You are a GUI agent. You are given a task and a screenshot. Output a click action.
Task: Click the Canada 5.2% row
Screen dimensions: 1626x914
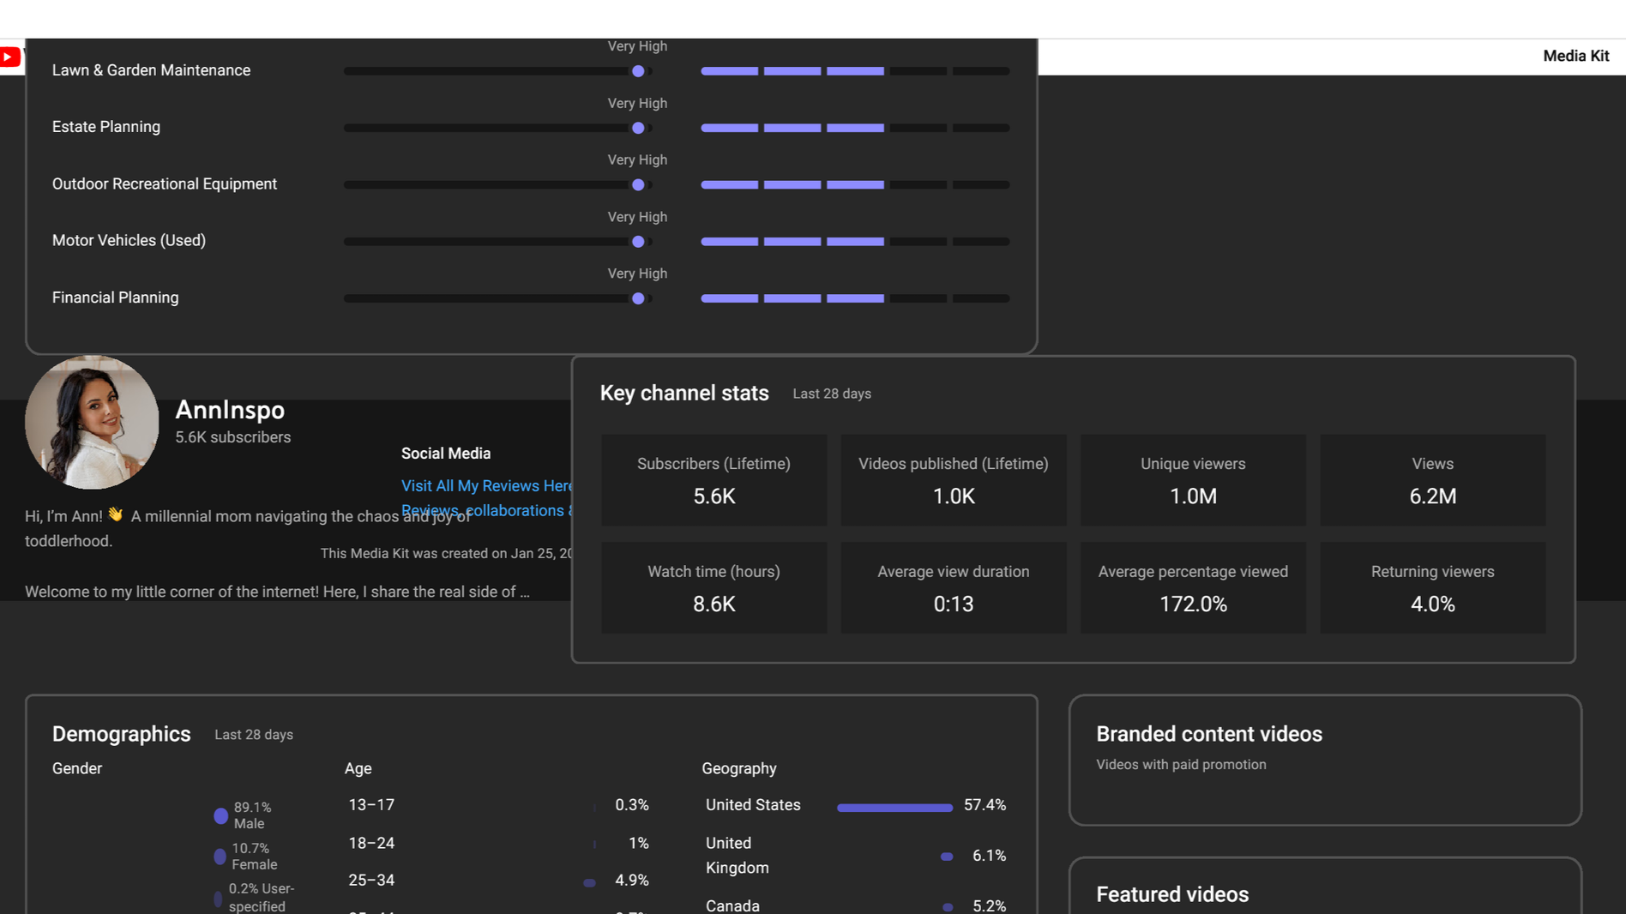(x=855, y=905)
